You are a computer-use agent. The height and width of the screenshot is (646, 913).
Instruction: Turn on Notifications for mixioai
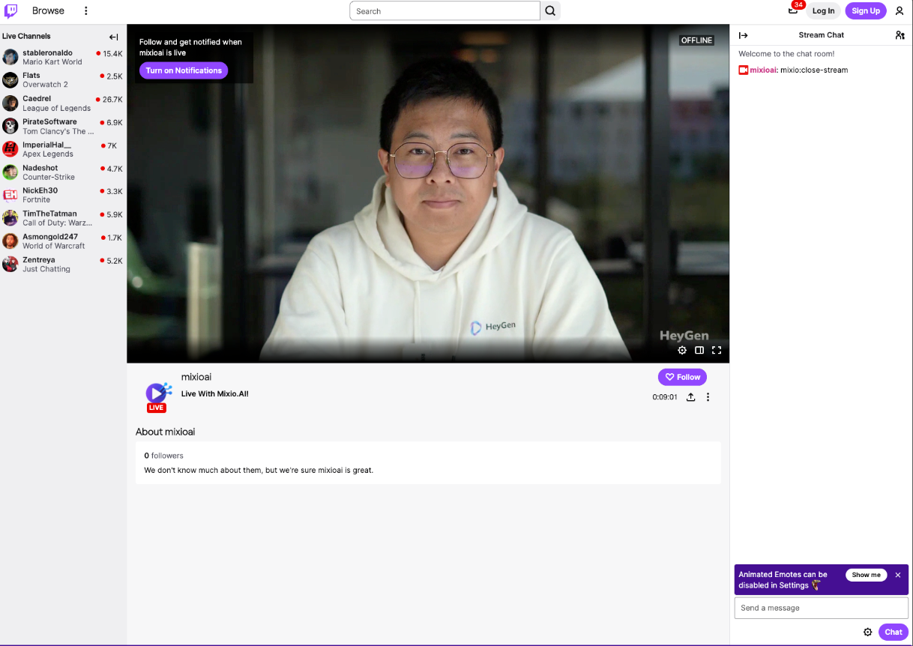click(184, 70)
